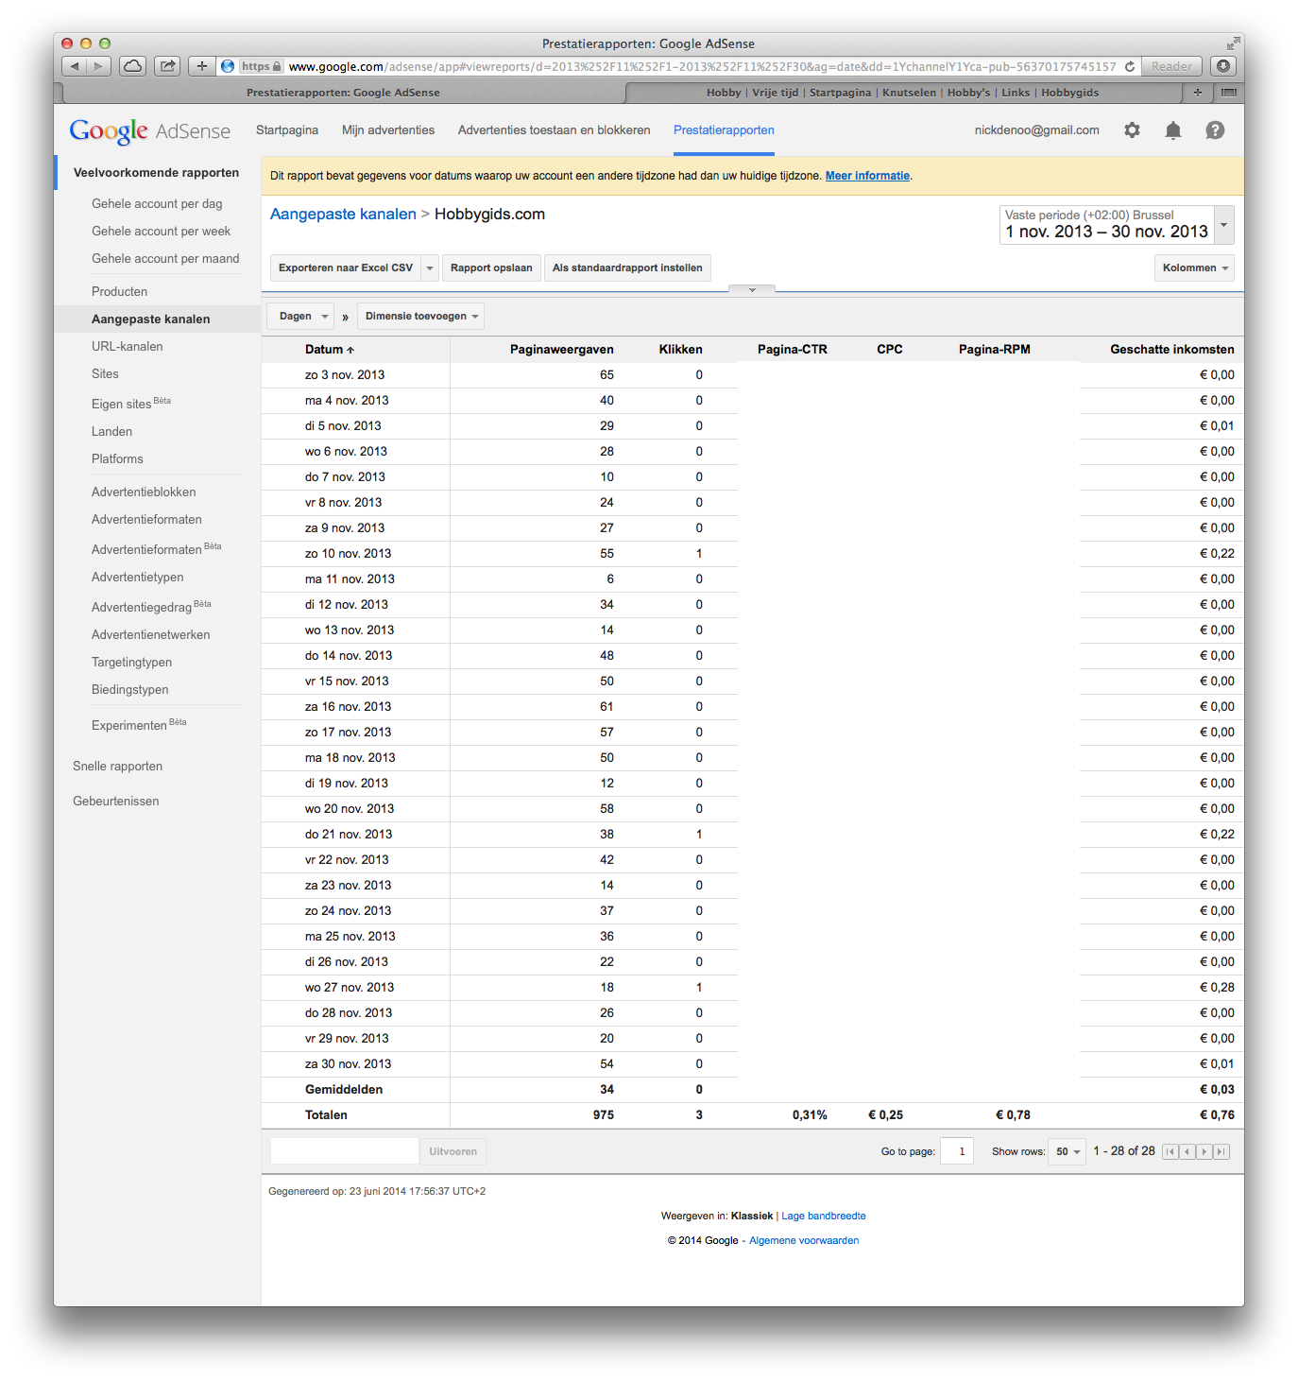The height and width of the screenshot is (1381, 1298).
Task: Click the Rapport opslaan button
Action: (491, 268)
